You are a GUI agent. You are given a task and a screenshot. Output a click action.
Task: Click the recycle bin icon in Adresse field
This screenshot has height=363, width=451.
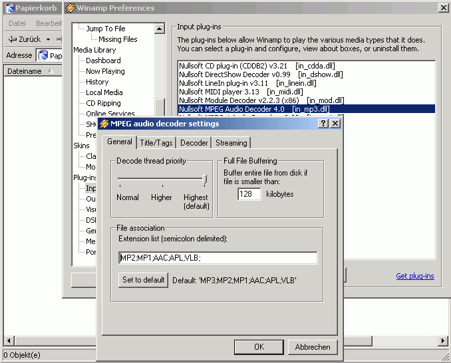click(x=43, y=55)
